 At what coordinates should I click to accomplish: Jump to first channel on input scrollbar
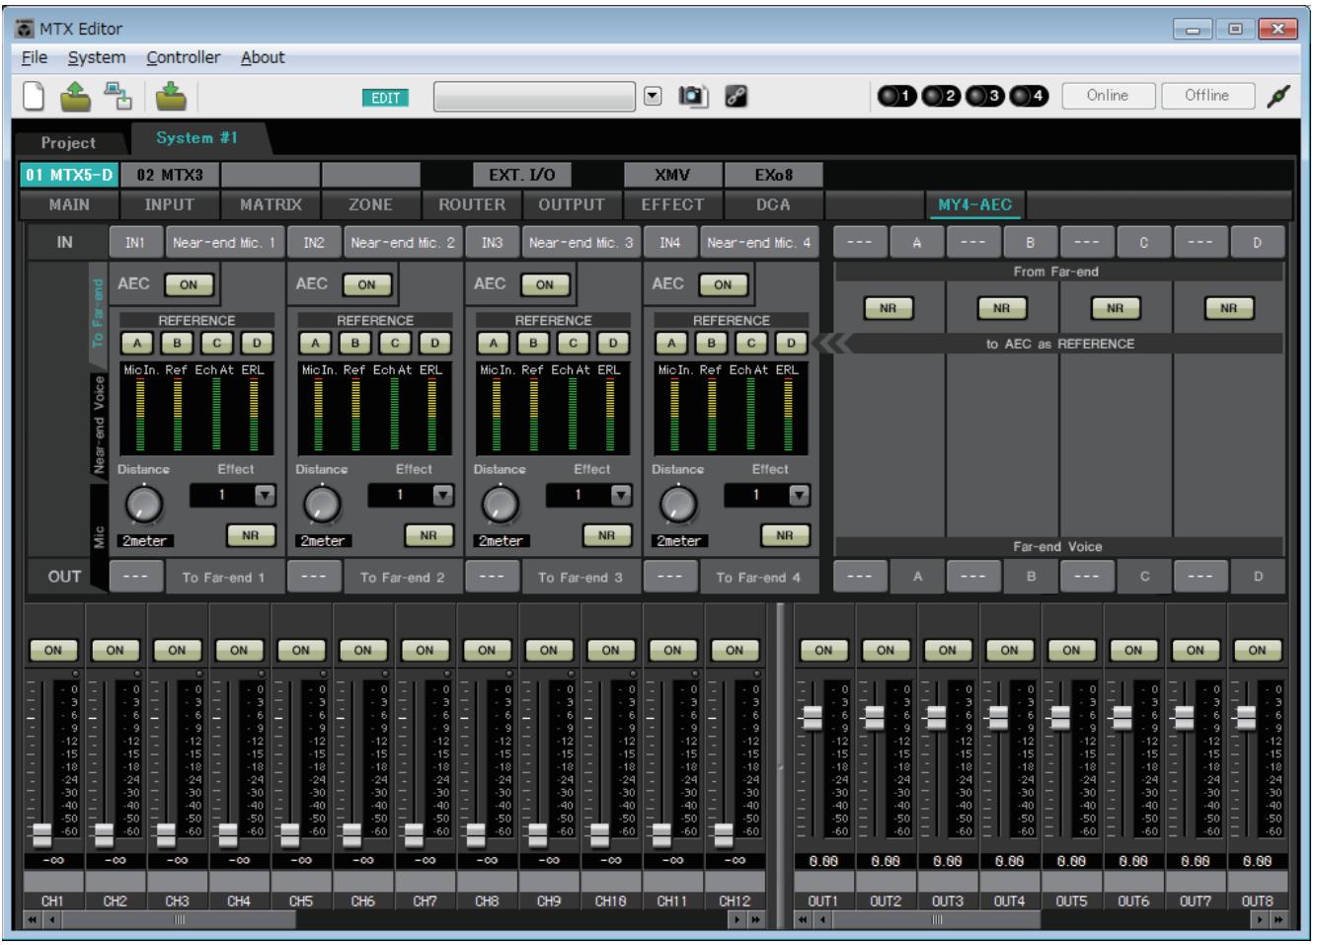pyautogui.click(x=33, y=920)
